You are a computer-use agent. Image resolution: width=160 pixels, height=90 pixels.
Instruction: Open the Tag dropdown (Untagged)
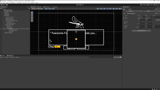[135, 11]
